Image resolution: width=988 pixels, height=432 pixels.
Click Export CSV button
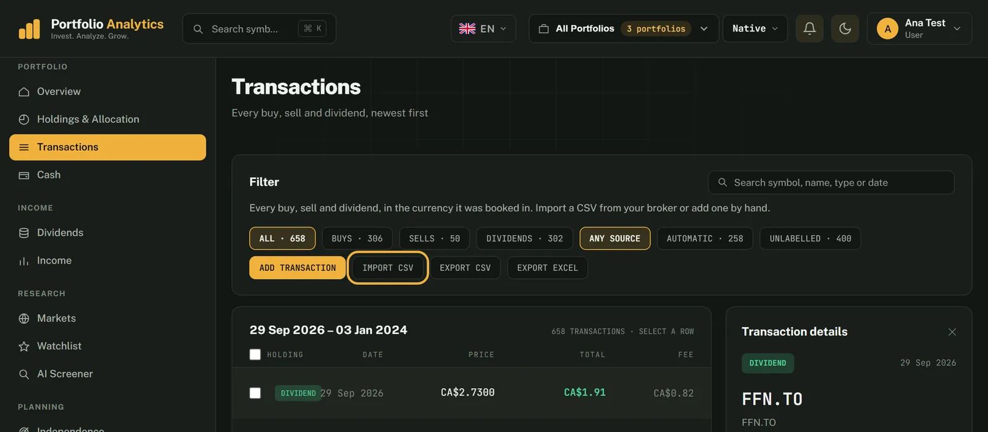(x=465, y=268)
